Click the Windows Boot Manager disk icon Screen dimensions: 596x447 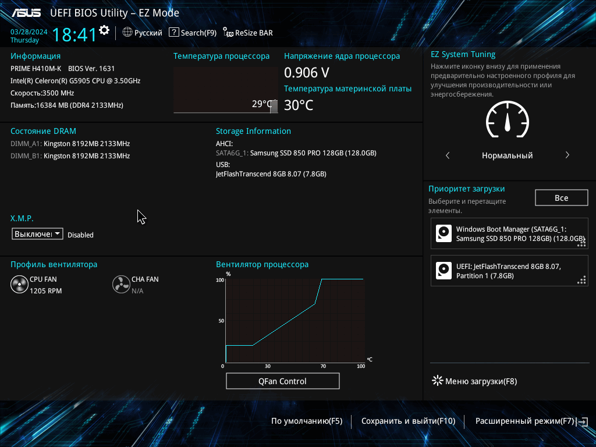coord(444,233)
